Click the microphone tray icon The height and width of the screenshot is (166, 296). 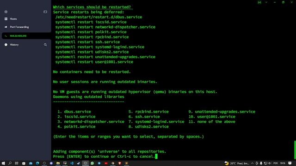click(261, 163)
